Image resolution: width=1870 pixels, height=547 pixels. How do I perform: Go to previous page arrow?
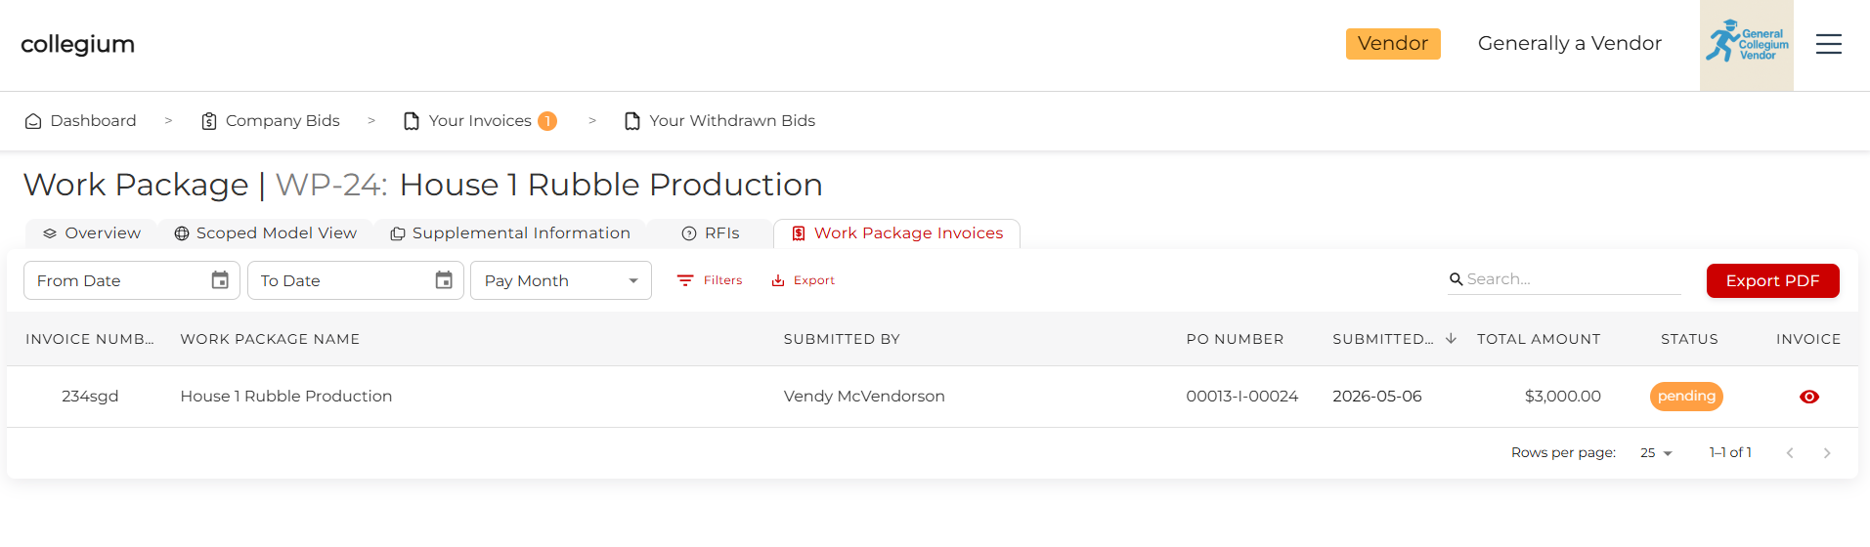[x=1790, y=453]
